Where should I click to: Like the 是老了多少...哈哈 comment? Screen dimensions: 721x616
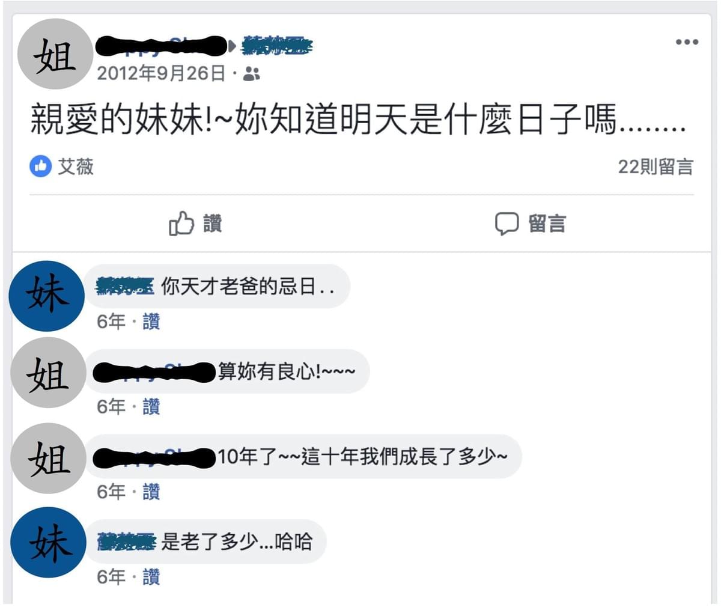[x=151, y=578]
